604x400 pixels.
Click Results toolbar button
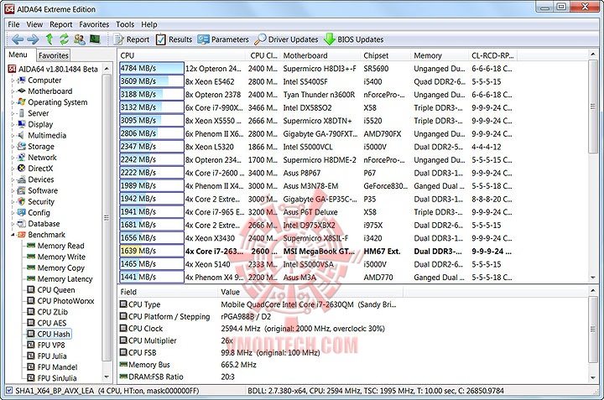174,39
